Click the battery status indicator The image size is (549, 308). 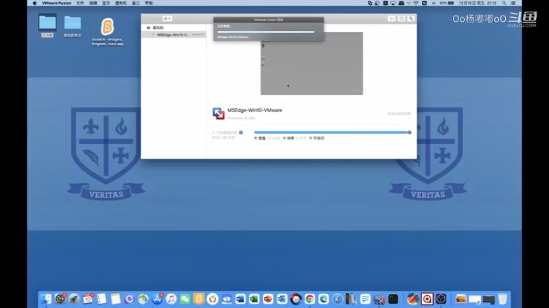[447, 3]
